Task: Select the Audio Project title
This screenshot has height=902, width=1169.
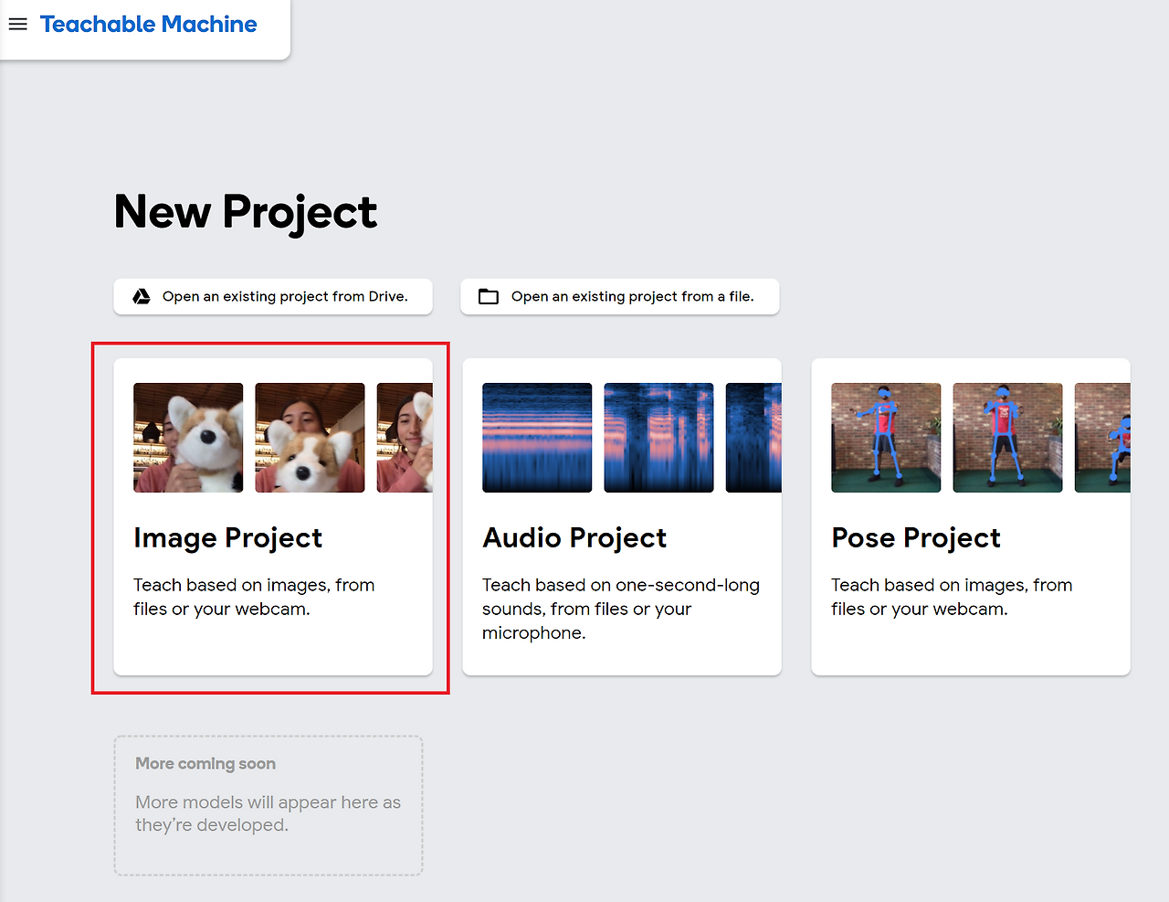Action: [x=574, y=538]
